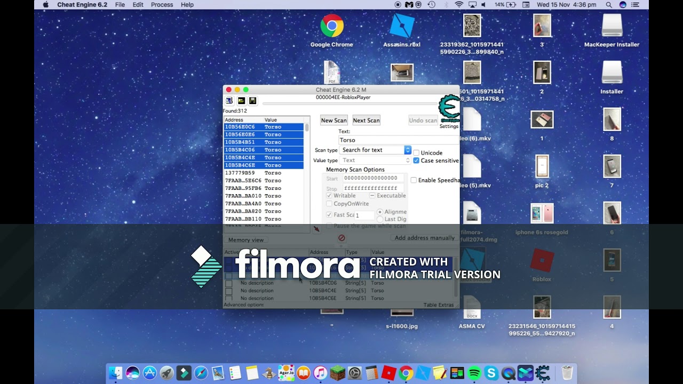The image size is (683, 384).
Task: Open the Apple menu
Action: [45, 4]
